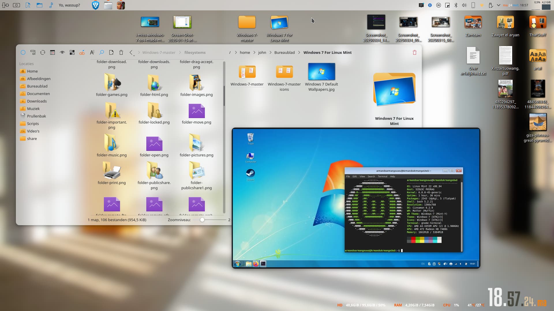Open Prullenbak in Locaties sidebar
This screenshot has width=554, height=311.
pyautogui.click(x=36, y=116)
